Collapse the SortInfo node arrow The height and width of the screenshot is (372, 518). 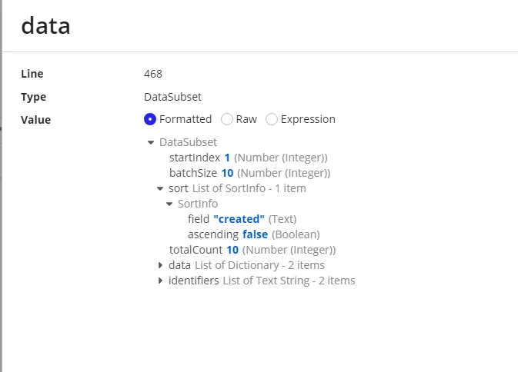169,204
